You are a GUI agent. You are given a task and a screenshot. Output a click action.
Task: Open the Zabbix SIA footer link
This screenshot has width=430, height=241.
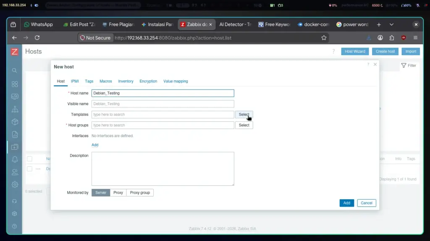247,229
